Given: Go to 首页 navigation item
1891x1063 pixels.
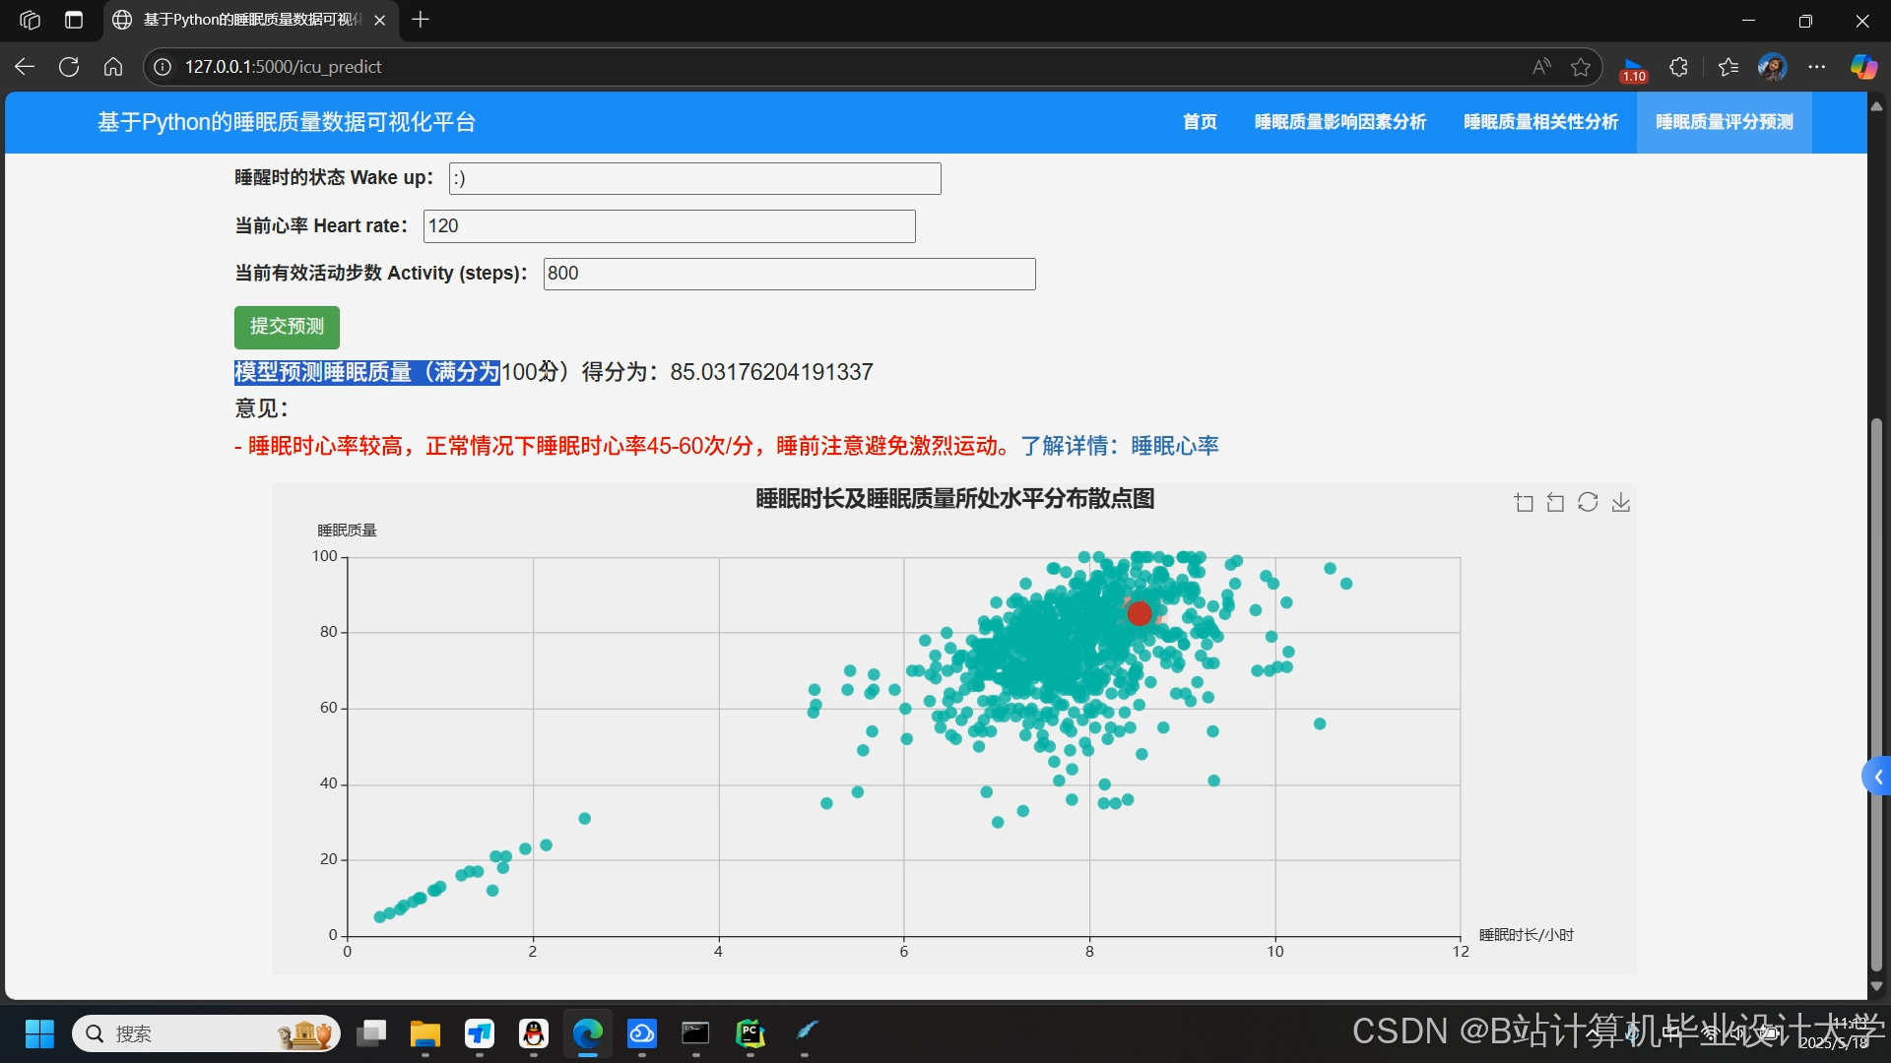Looking at the screenshot, I should [1200, 122].
